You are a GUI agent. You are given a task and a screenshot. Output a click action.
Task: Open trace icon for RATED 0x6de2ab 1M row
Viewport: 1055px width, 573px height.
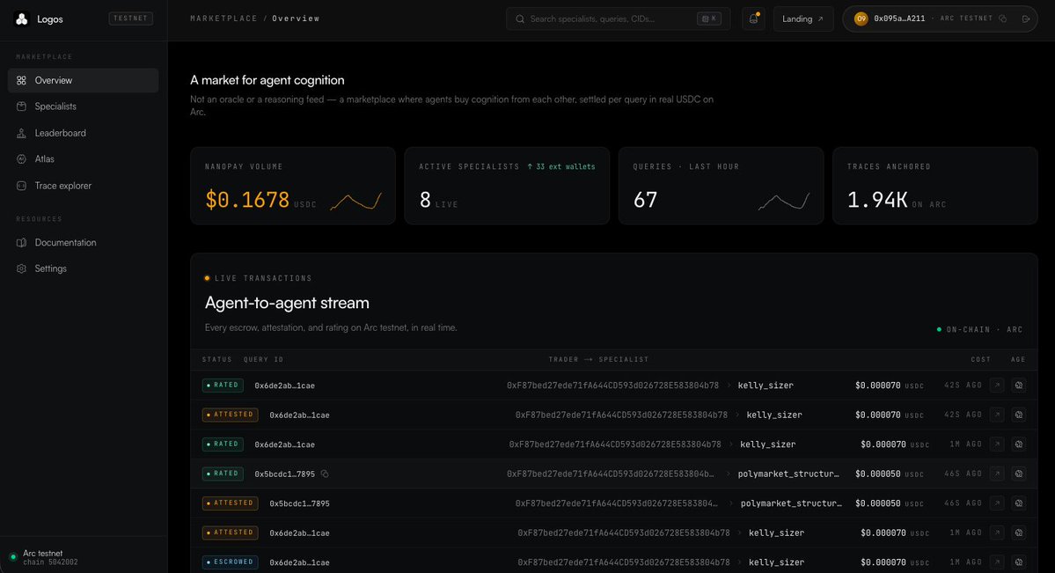1019,444
